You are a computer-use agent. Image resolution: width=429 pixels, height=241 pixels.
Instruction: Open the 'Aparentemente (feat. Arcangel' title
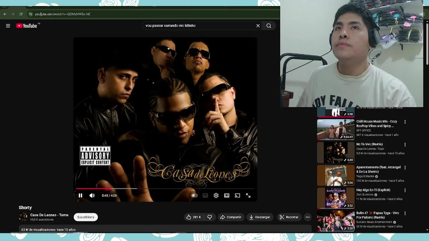(x=378, y=169)
